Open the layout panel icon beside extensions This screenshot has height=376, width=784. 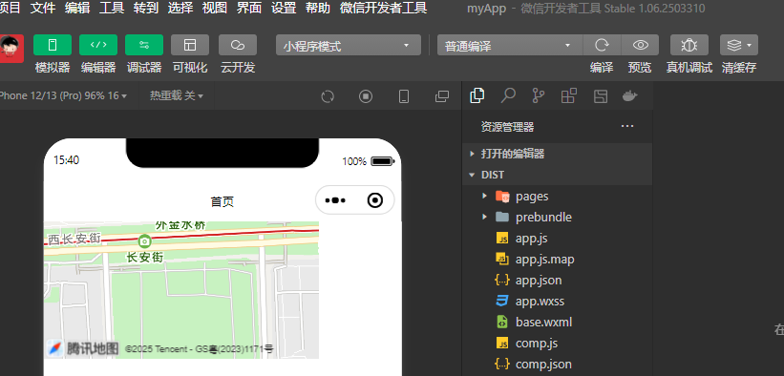coord(600,96)
